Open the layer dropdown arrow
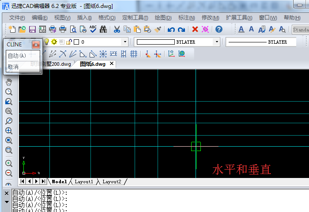The image size is (309, 212). click(x=125, y=42)
